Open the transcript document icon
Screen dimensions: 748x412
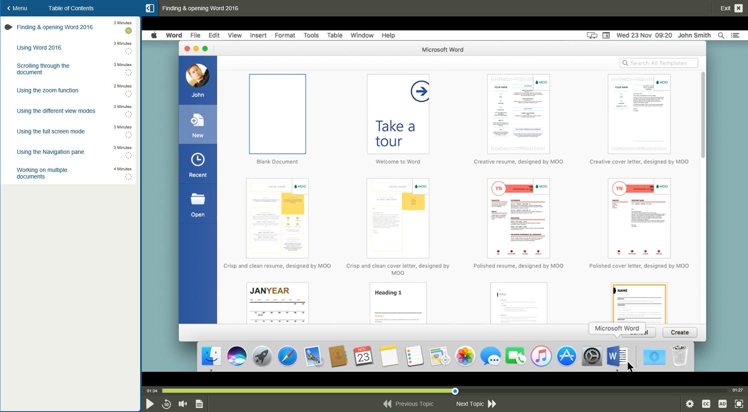[200, 404]
